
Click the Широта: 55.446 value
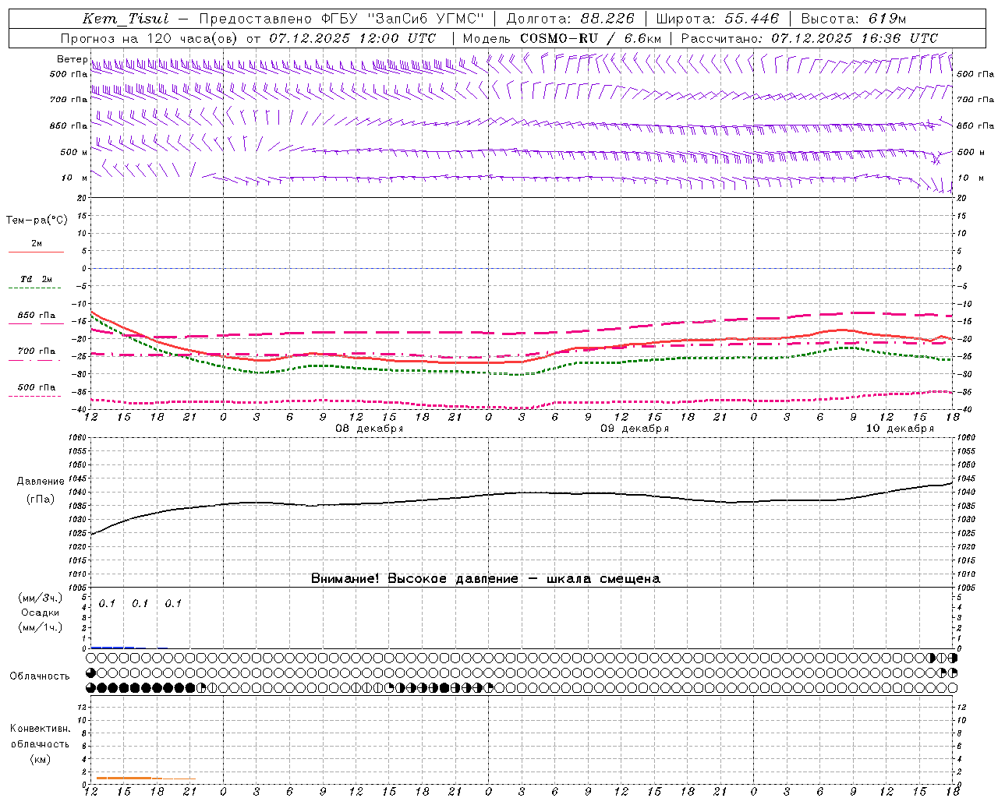(x=717, y=19)
